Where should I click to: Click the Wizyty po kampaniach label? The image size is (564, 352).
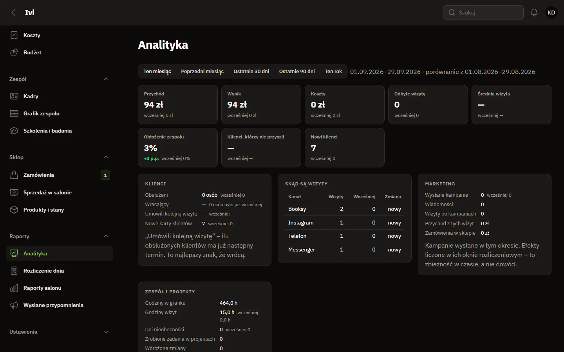pyautogui.click(x=450, y=214)
